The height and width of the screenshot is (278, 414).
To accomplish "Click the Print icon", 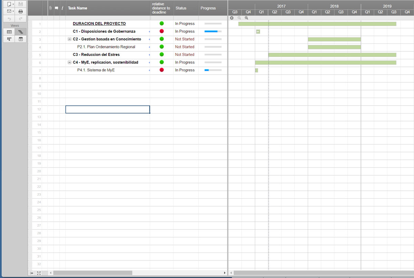I will click(20, 11).
